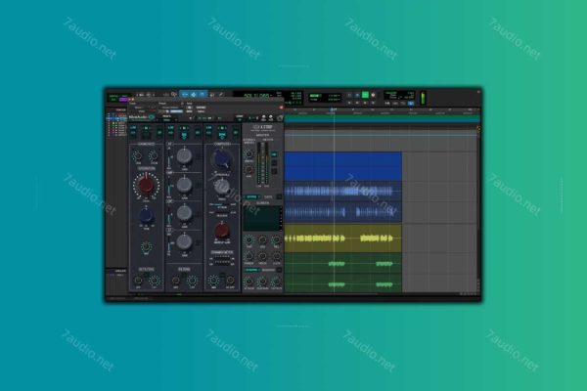
Task: Click the left knob at bottom of Compressor
Action: [213, 281]
